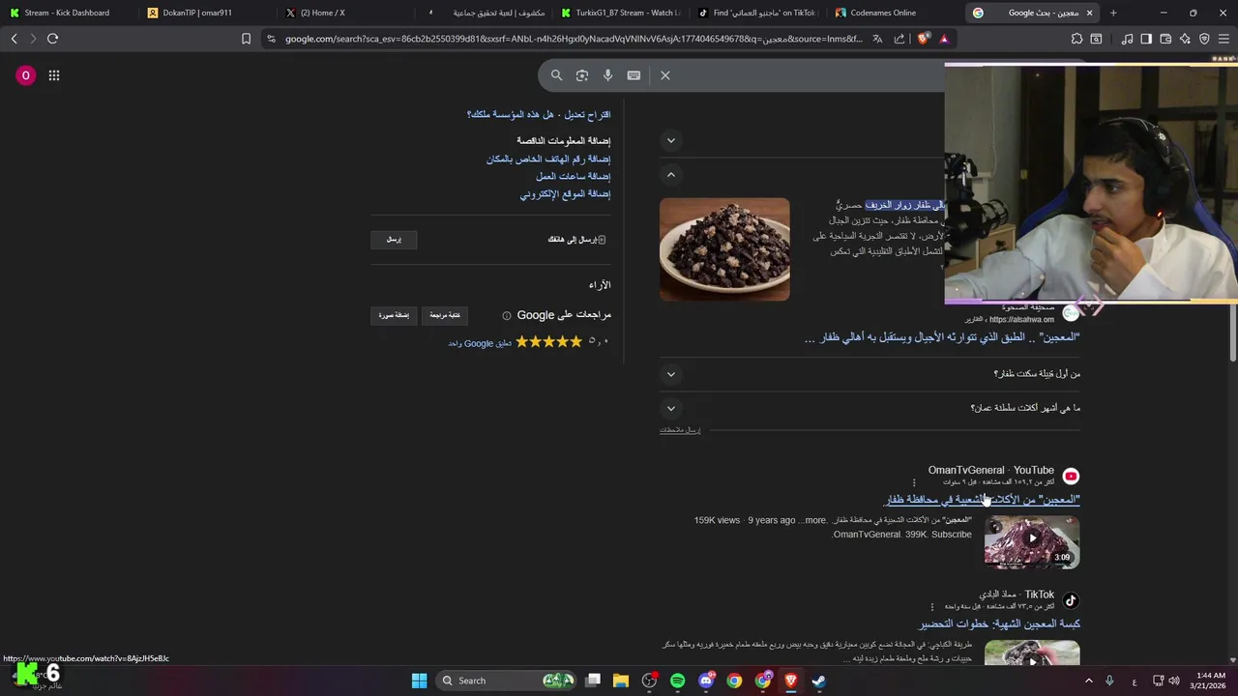Open Steam from the taskbar
Image resolution: width=1238 pixels, height=696 pixels.
point(818,681)
